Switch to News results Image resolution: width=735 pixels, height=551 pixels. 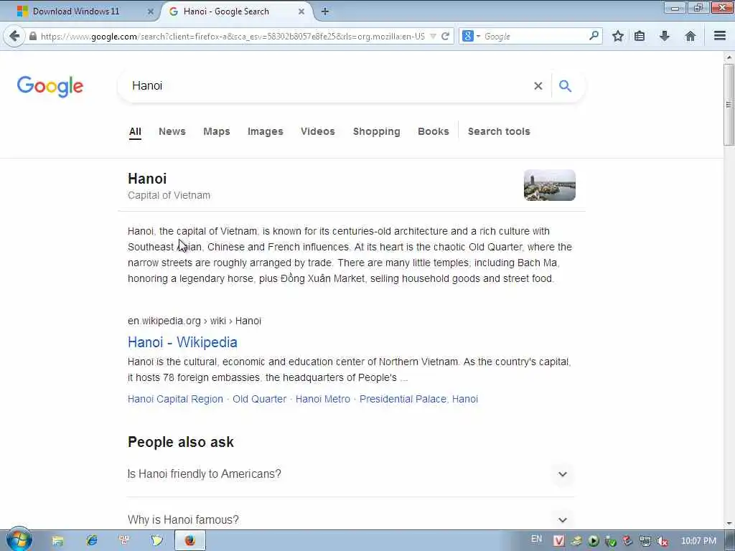coord(172,132)
